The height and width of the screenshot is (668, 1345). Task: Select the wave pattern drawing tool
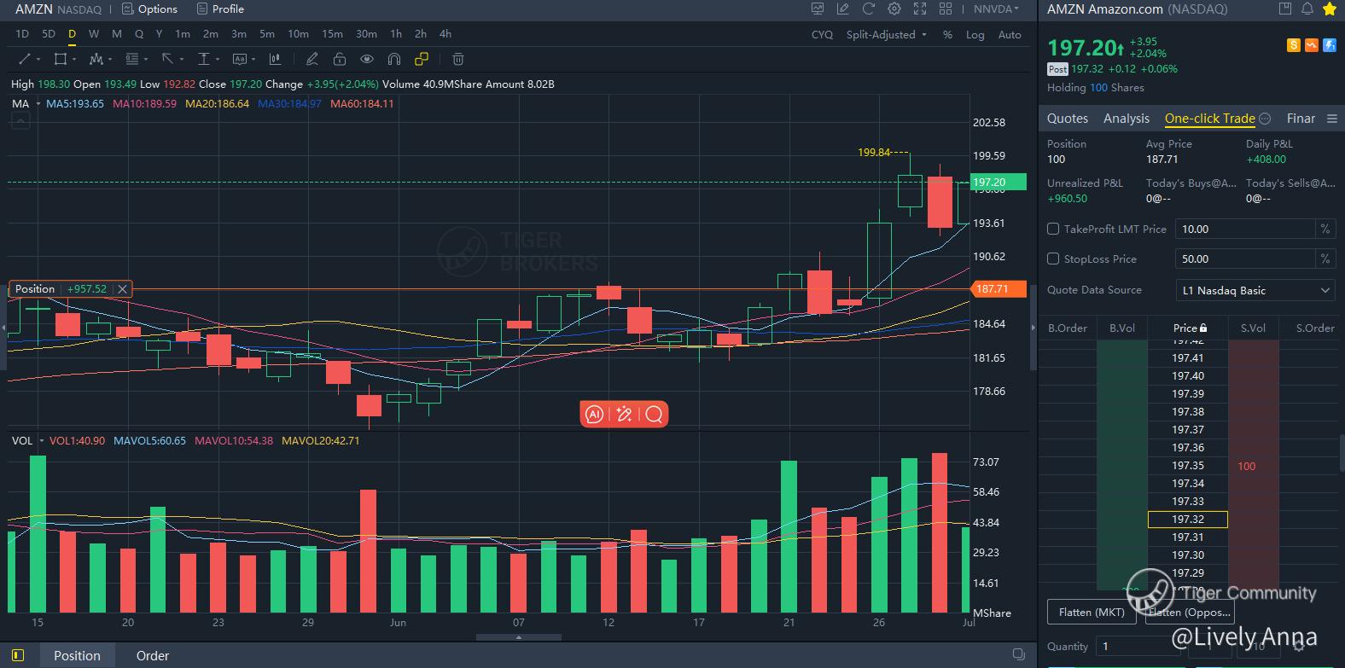point(96,59)
